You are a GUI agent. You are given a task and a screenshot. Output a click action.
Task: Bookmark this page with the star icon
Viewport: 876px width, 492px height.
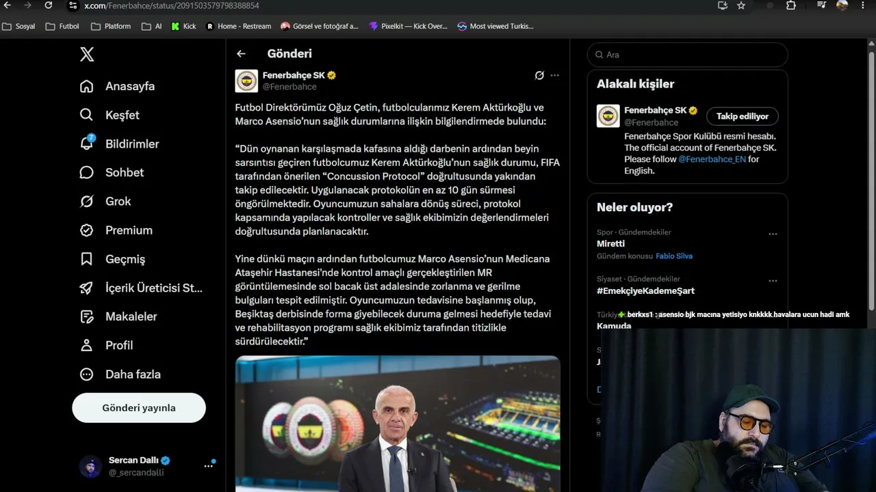click(x=741, y=5)
